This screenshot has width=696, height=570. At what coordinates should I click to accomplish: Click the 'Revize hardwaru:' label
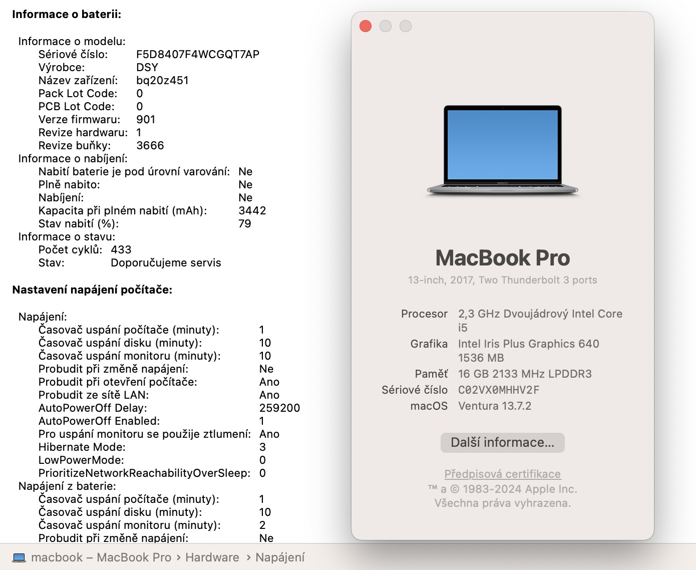(83, 133)
